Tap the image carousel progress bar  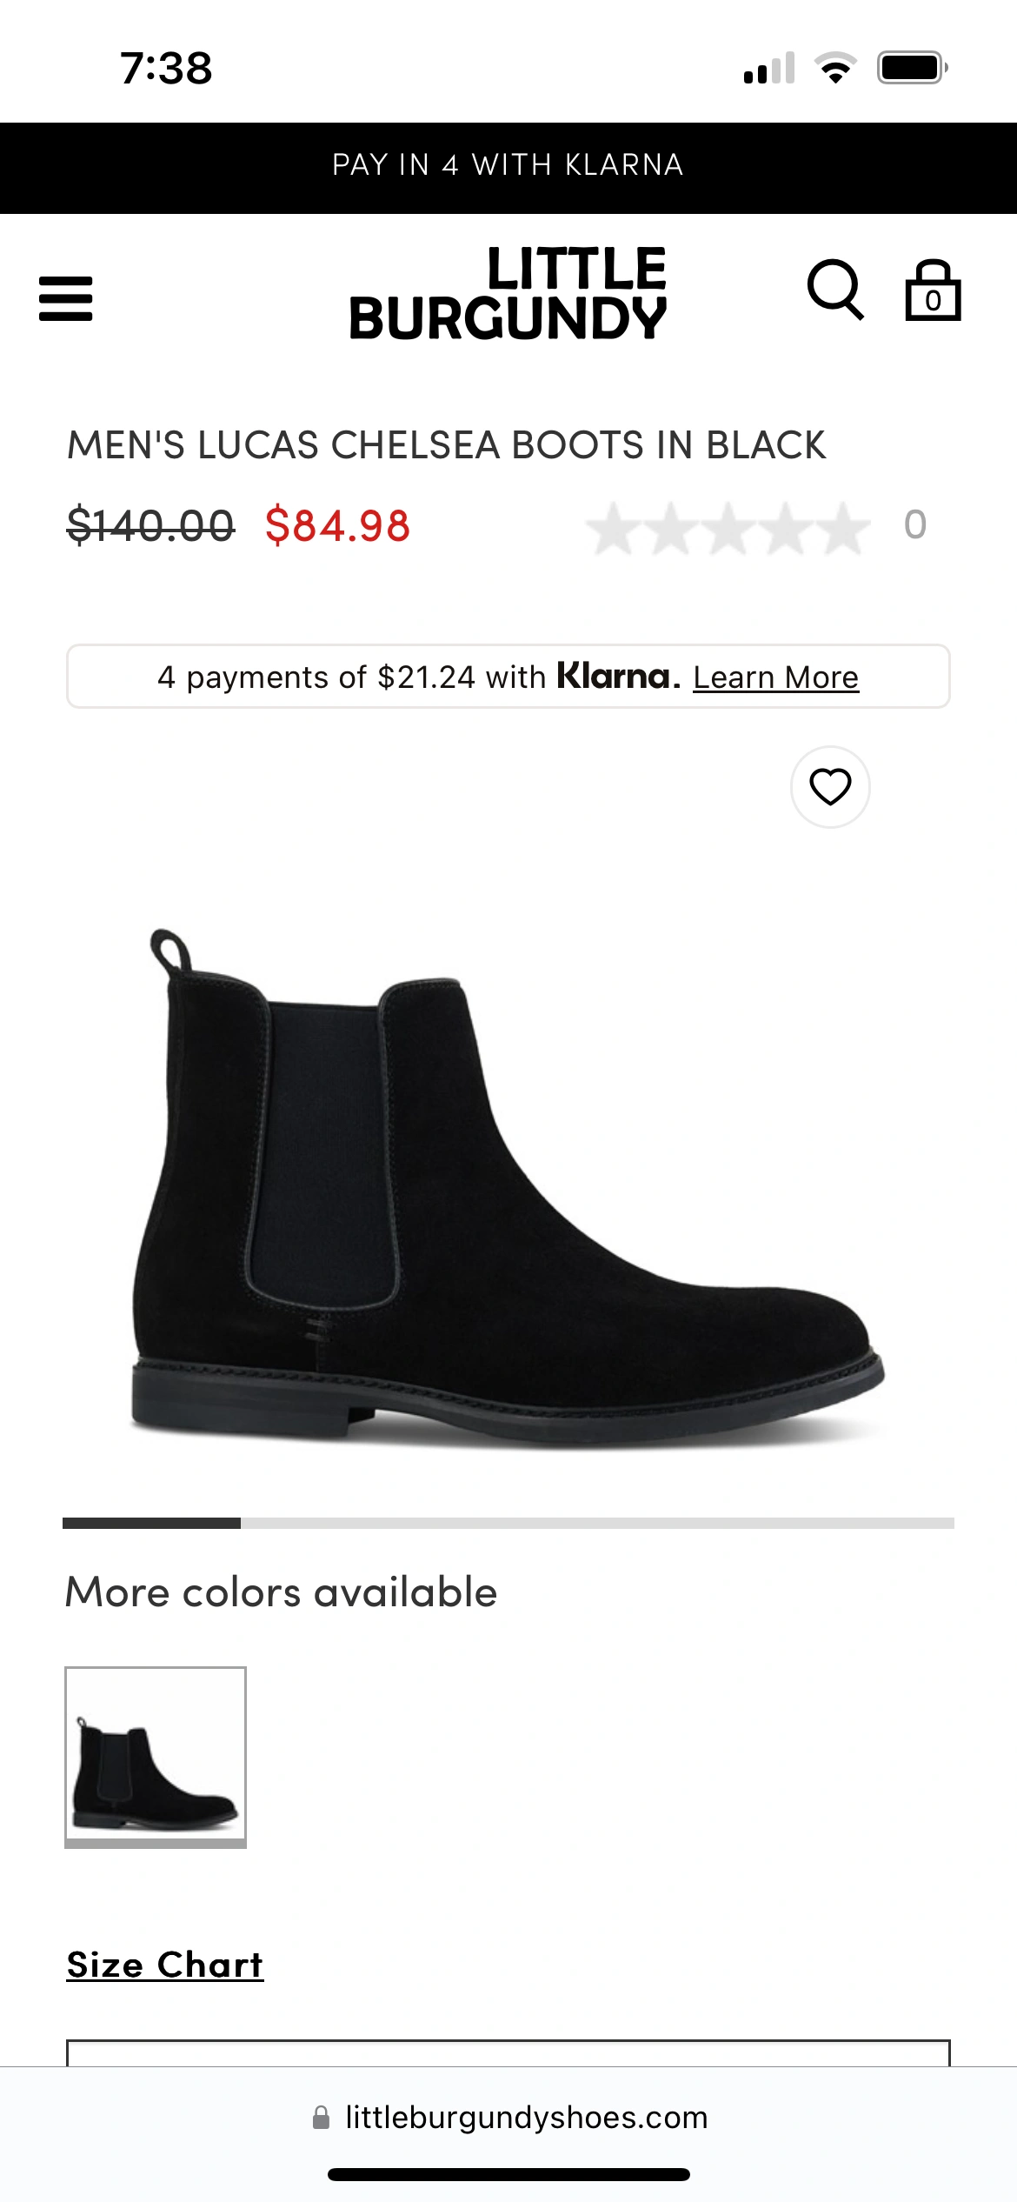[508, 1523]
